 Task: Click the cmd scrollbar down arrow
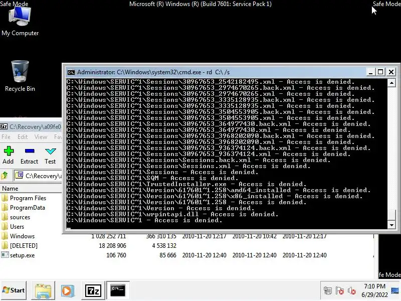[x=391, y=225]
